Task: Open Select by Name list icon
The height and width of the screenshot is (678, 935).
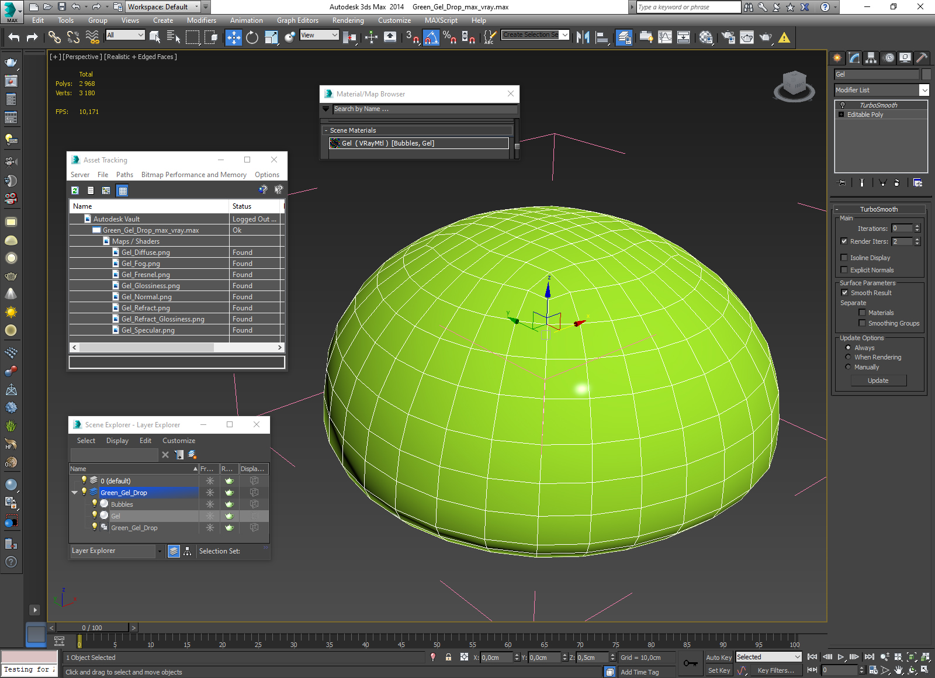Action: (174, 37)
